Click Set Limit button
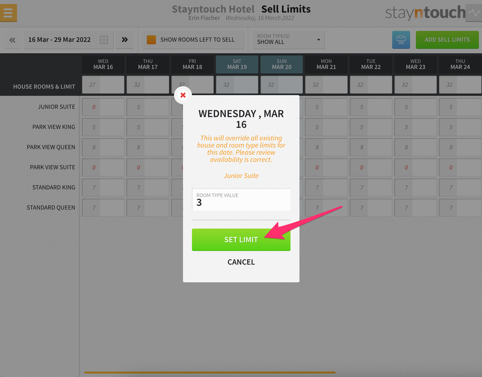Screen dimensions: 482x377 (241, 240)
